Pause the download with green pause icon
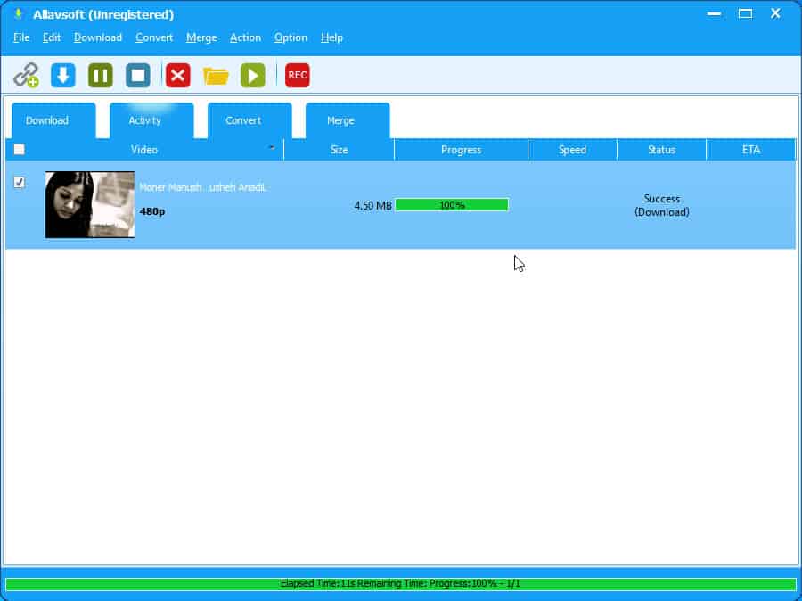The image size is (802, 601). click(100, 75)
